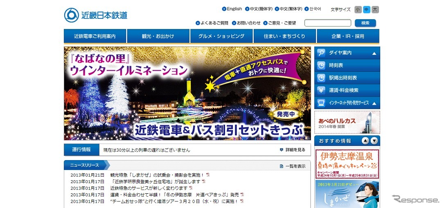Click the 駅掲出時刻表 clock icon

tap(321, 78)
